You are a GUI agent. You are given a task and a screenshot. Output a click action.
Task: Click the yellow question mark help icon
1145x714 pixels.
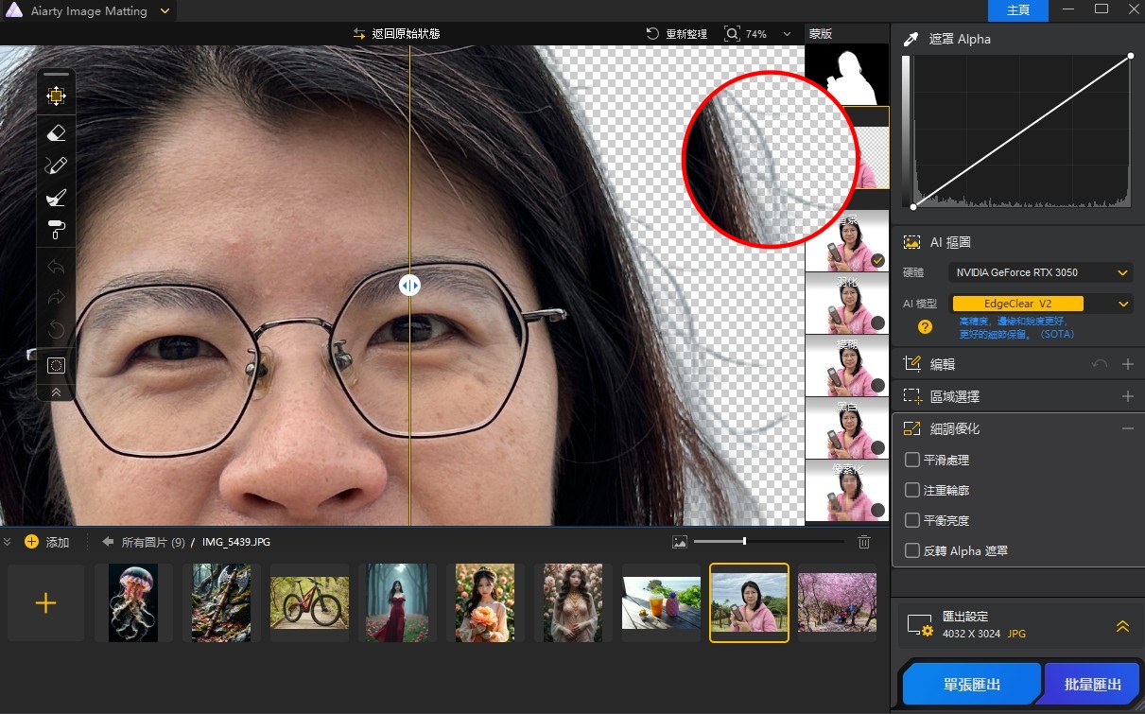tap(926, 326)
